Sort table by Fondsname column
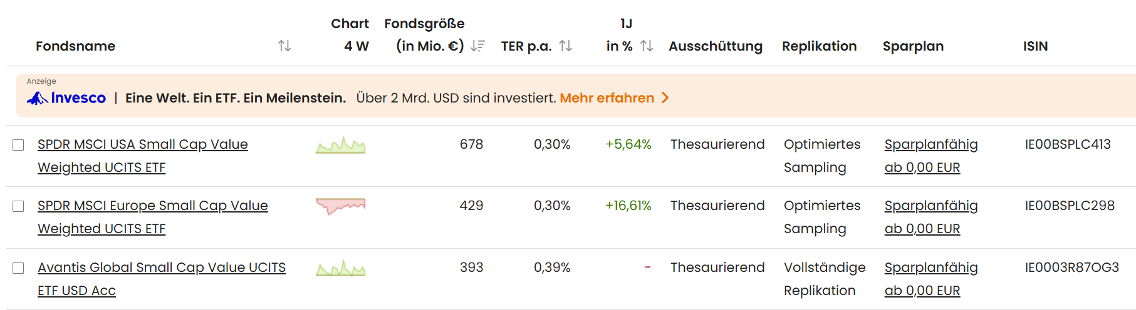 (284, 46)
